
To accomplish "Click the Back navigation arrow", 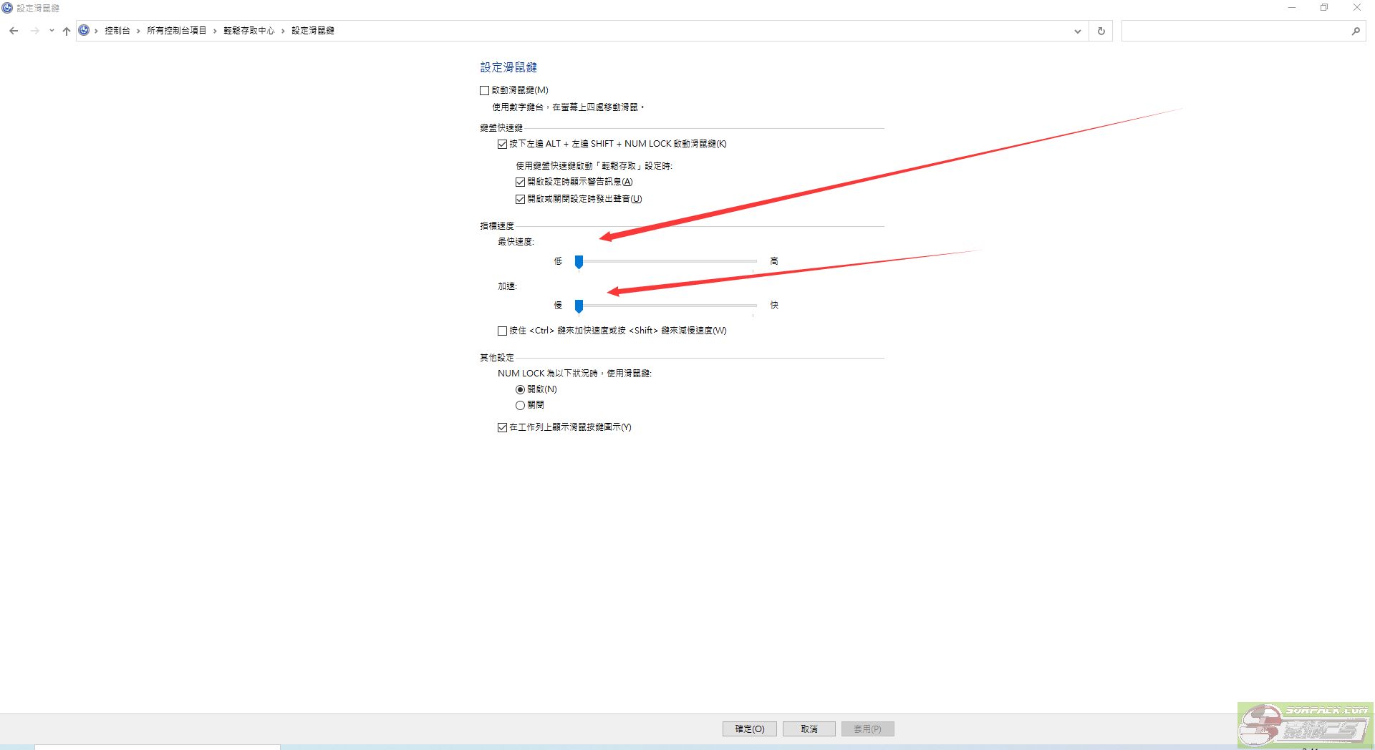I will [14, 31].
